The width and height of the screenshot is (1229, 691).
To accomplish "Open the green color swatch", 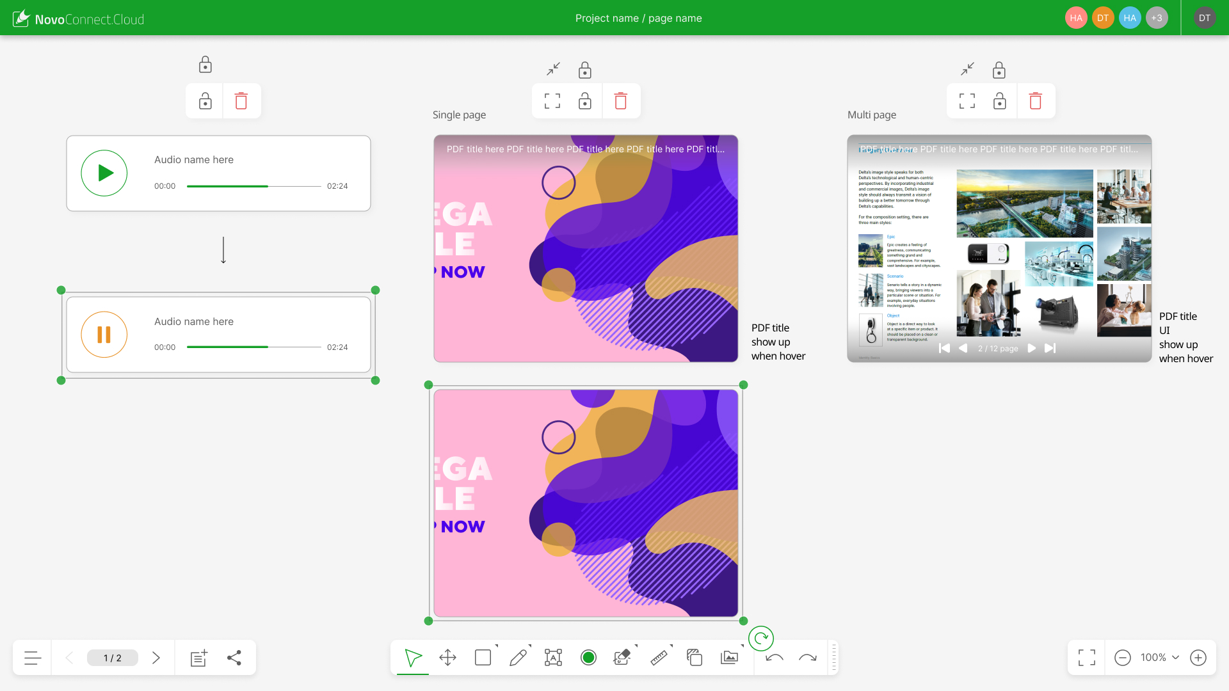I will pos(588,657).
